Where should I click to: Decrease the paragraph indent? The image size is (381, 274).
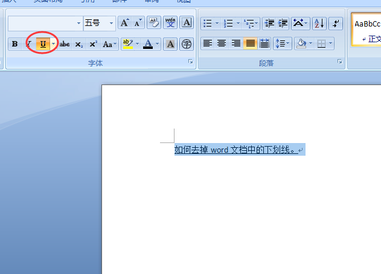pos(269,24)
